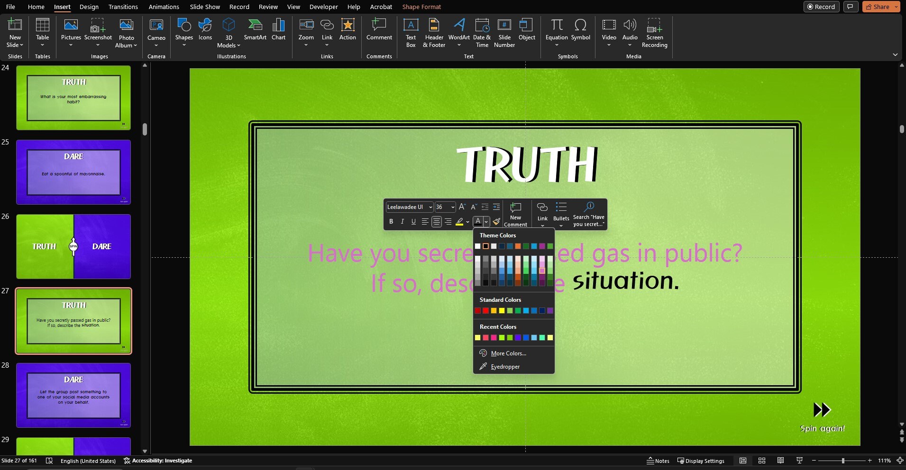
Task: Open the font size dropdown
Action: click(452, 207)
